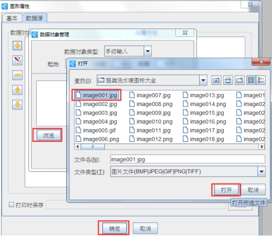
Task: Click the 打开 button to open file
Action: [226, 190]
